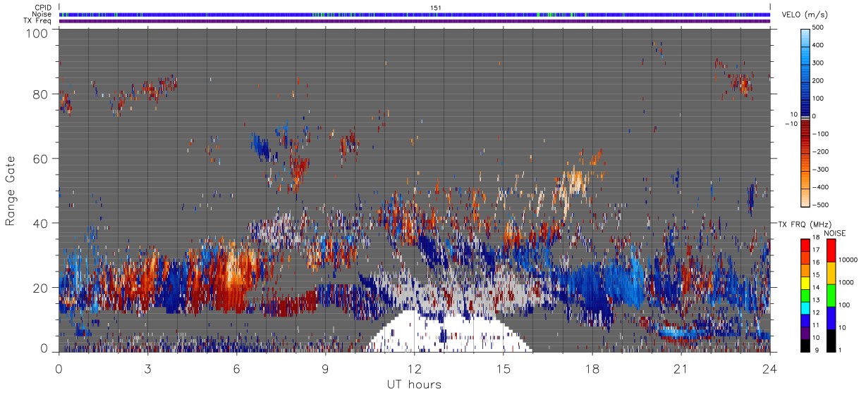
Task: Click the 15 label on TX FRQ legend
Action: tap(816, 275)
